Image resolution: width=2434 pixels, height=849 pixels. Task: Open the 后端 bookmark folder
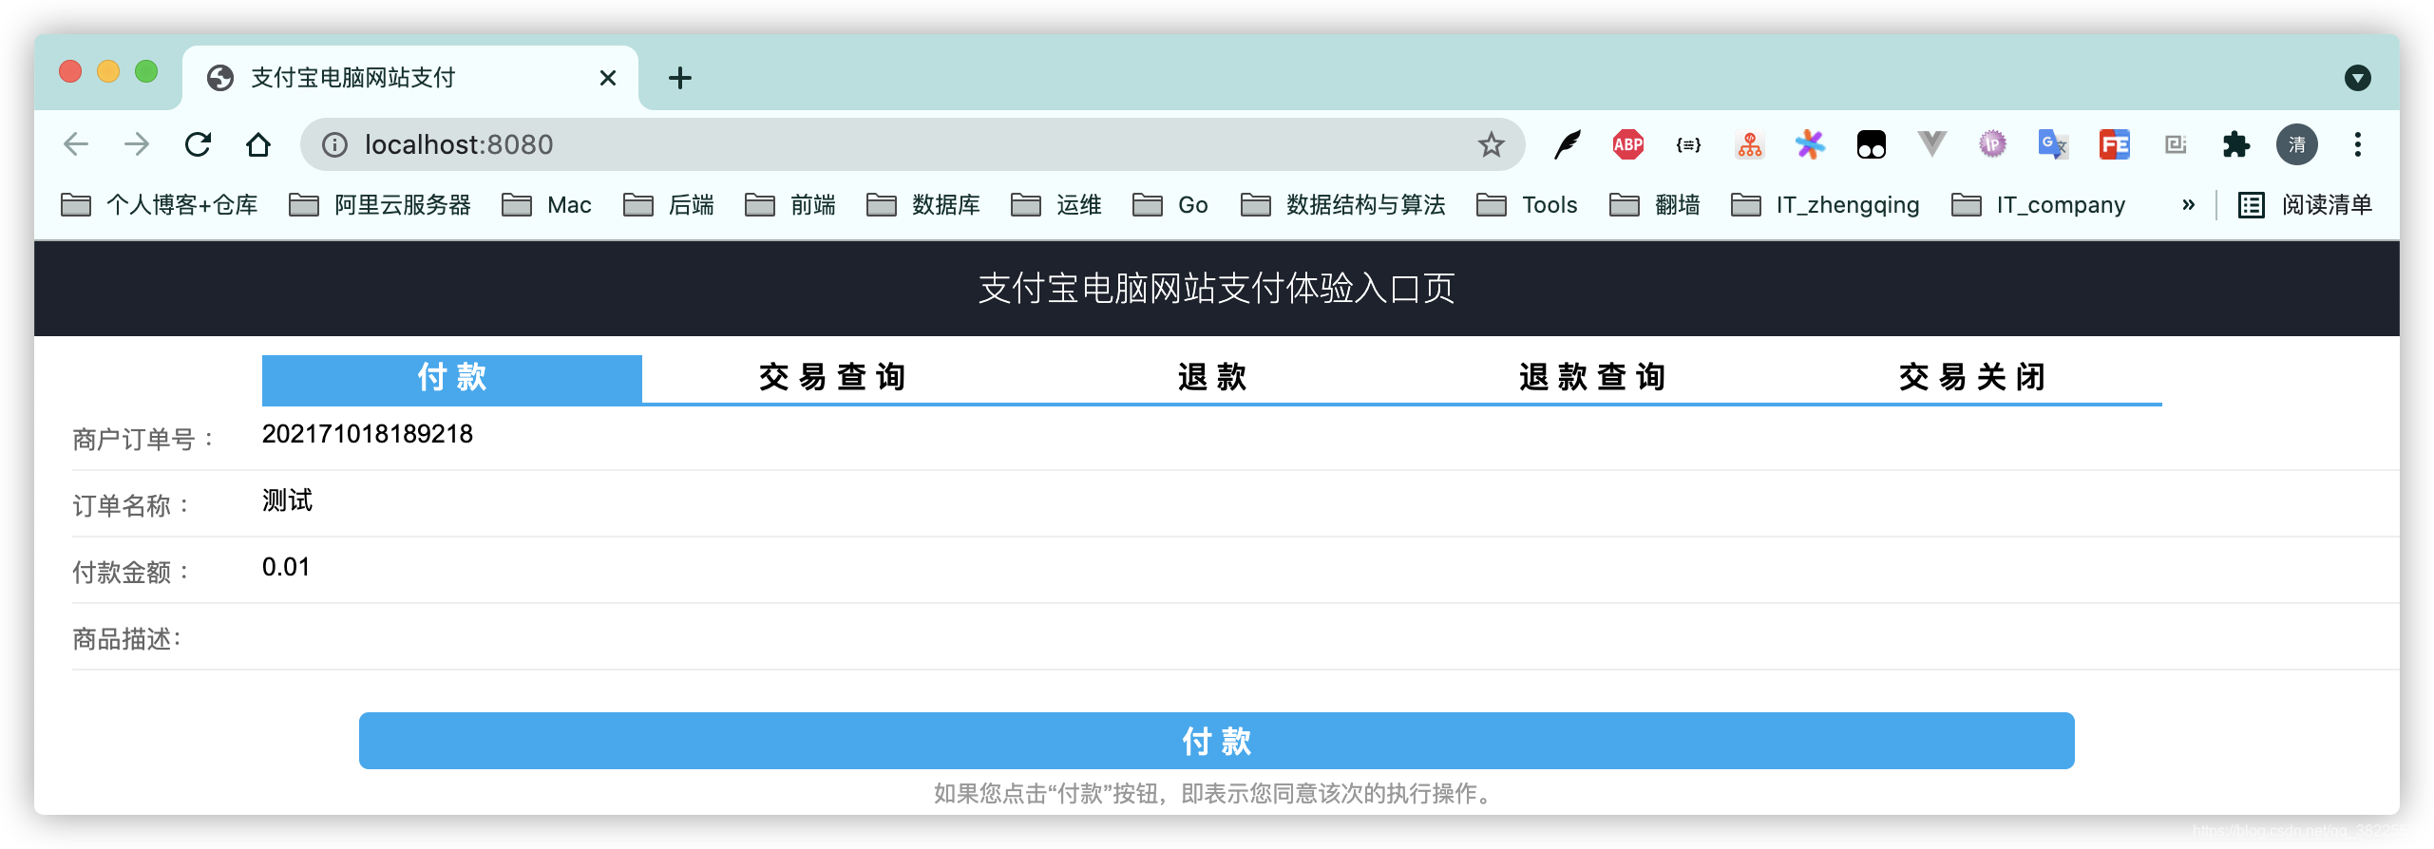(x=669, y=204)
